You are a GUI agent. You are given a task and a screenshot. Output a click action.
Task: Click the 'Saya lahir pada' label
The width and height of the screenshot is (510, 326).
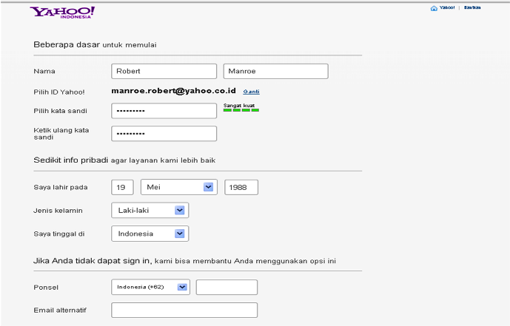[61, 187]
